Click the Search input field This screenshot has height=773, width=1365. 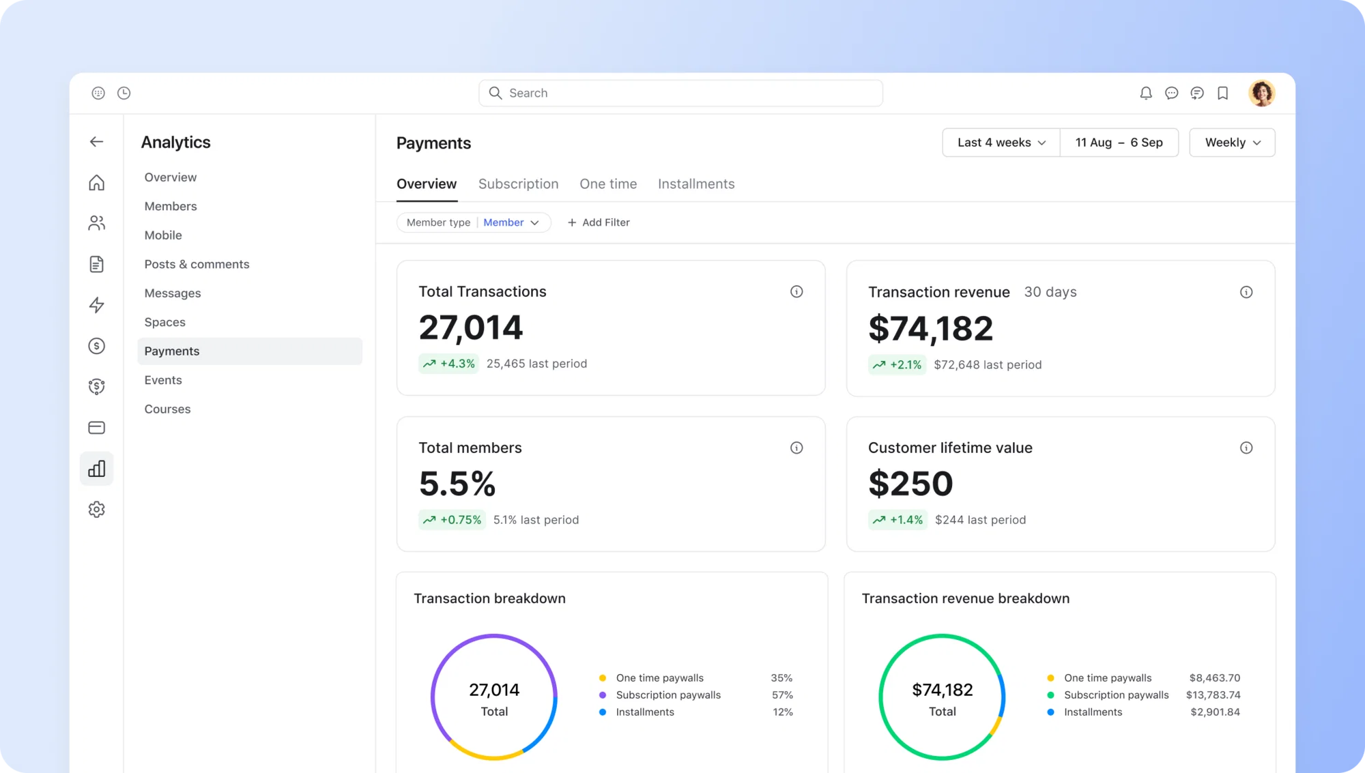(x=680, y=93)
